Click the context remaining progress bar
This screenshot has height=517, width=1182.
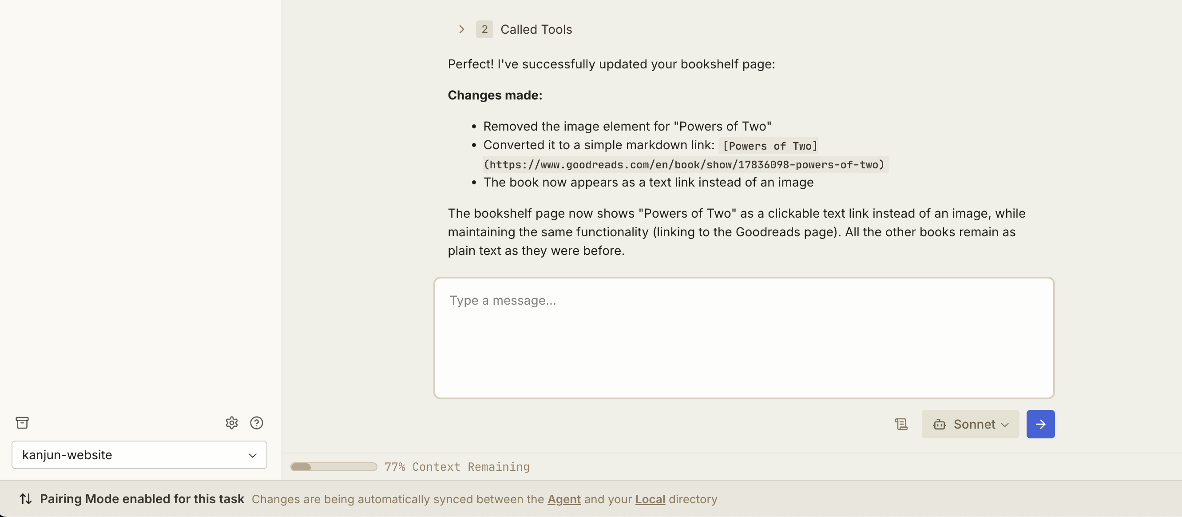tap(333, 466)
